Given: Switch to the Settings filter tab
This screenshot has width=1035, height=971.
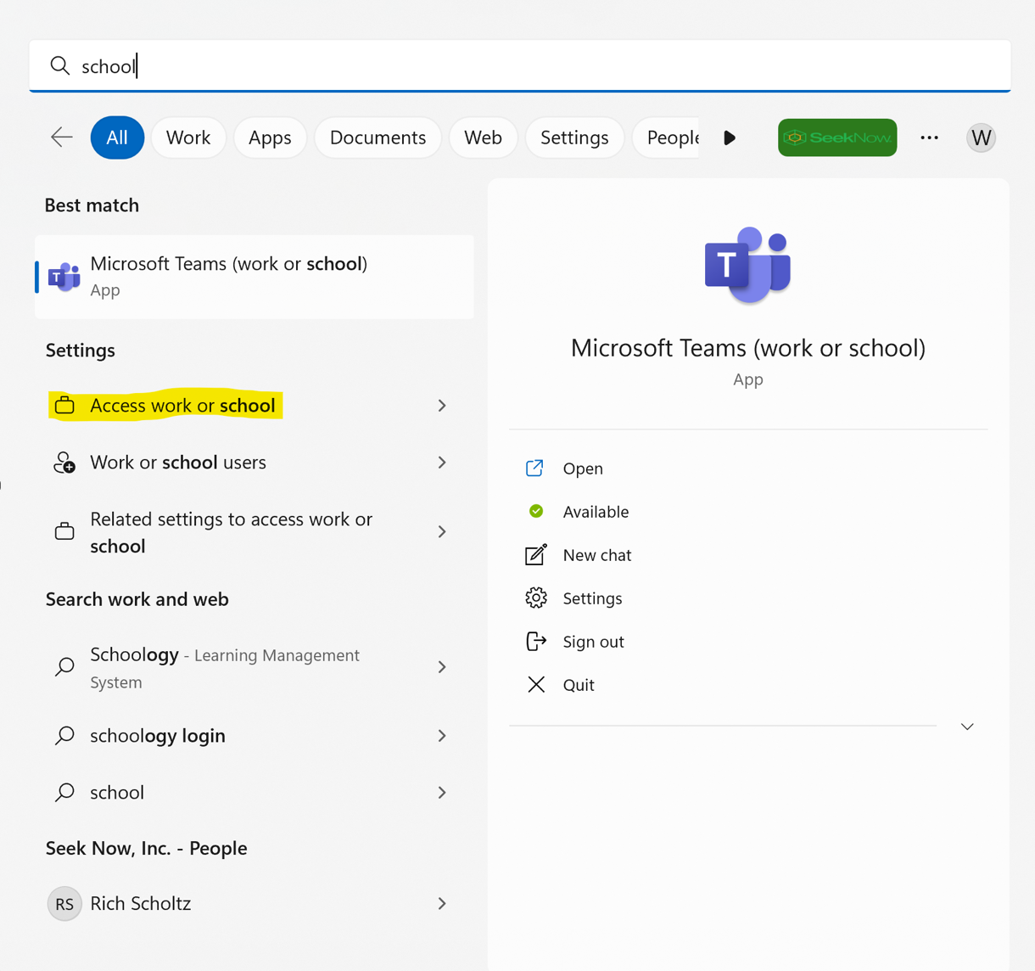Looking at the screenshot, I should 574,138.
